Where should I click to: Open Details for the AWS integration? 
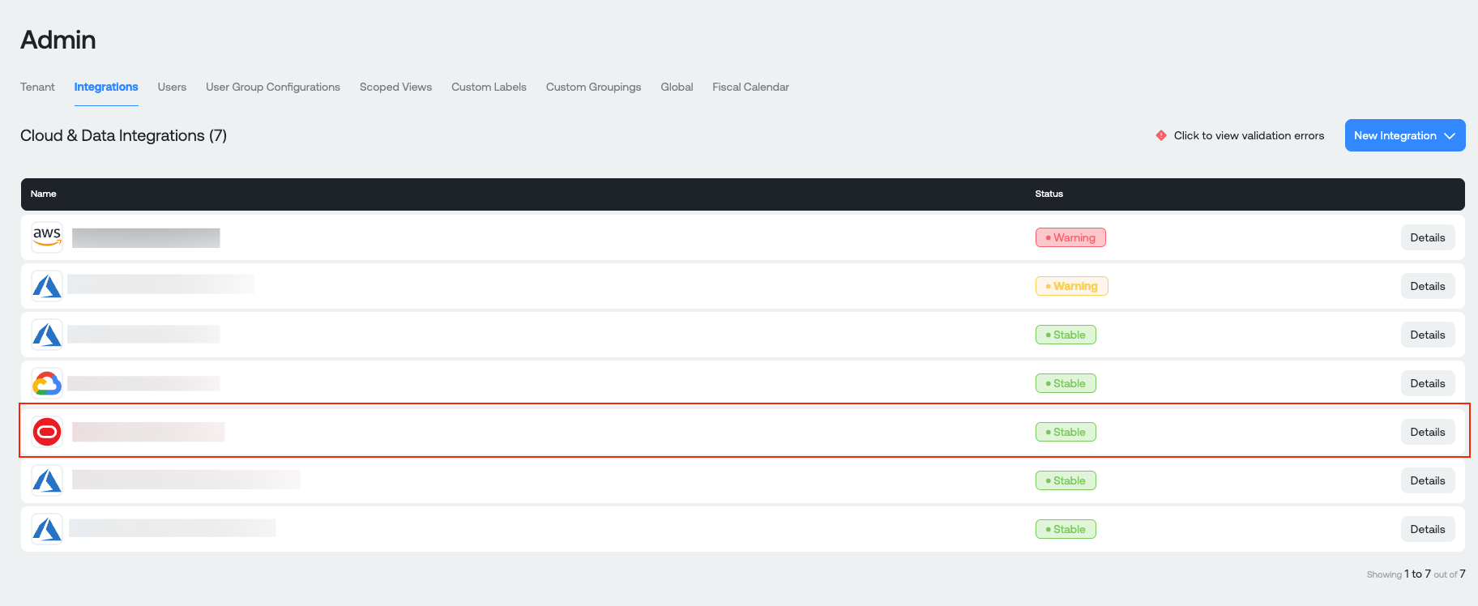(1428, 237)
